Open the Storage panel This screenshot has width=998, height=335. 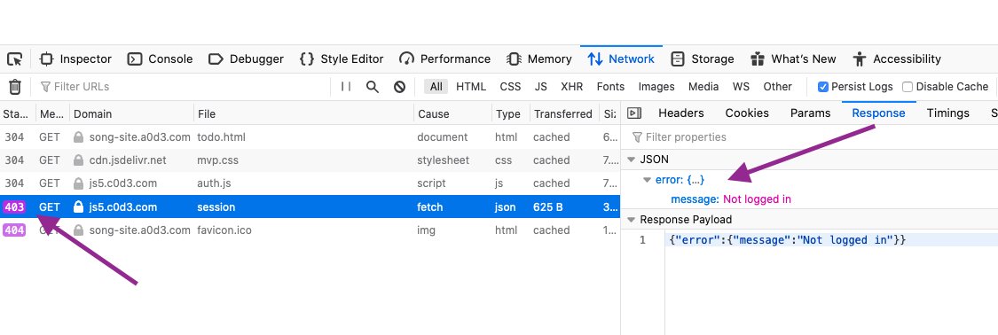pos(703,59)
